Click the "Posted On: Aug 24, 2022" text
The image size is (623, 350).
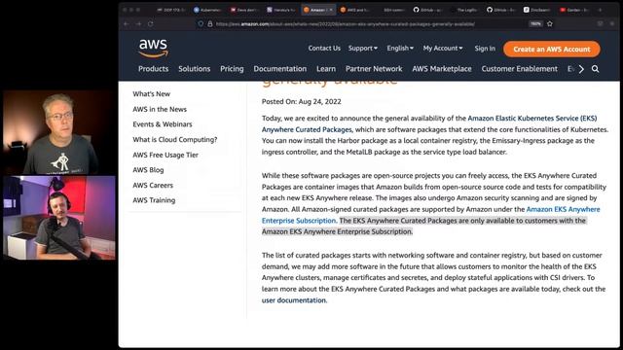[x=301, y=101]
